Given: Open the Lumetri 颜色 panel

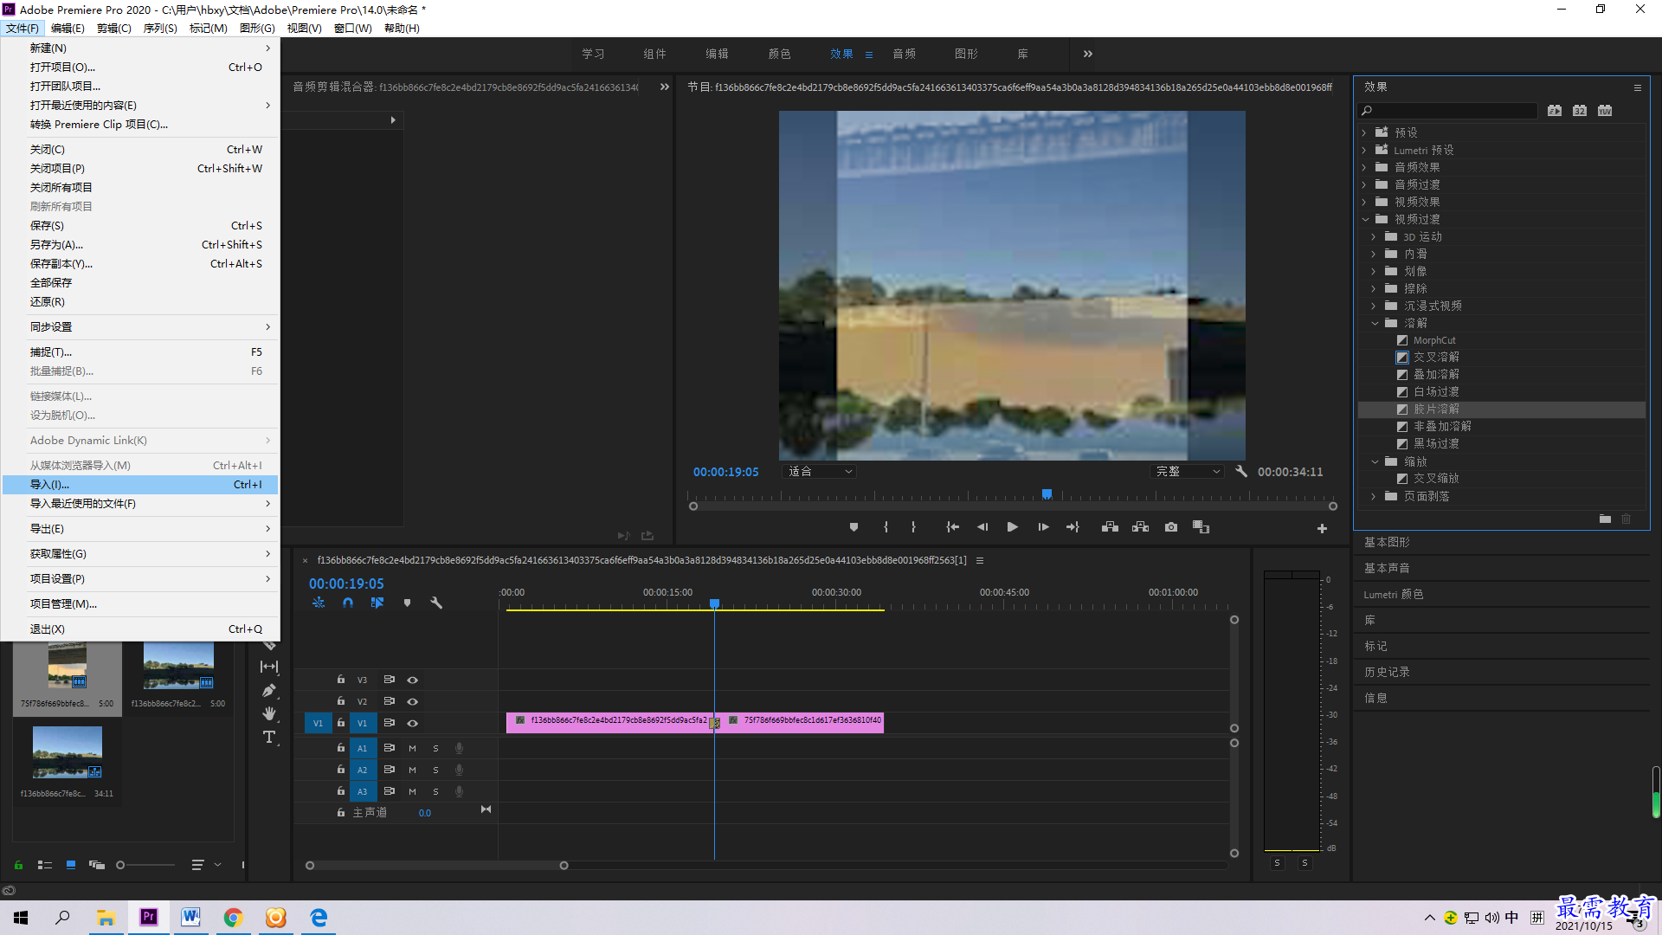Looking at the screenshot, I should tap(1393, 594).
